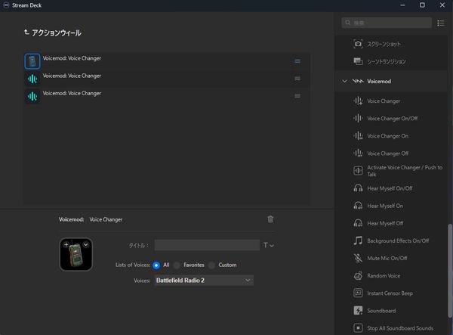The width and height of the screenshot is (453, 335).
Task: Click the 'Instant Censor Beep' label
Action: (390, 293)
